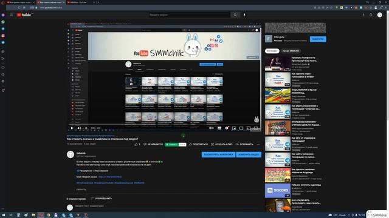Open the Discord guide video thumbnail
Screen dimensions: 389x218
(x=278, y=191)
